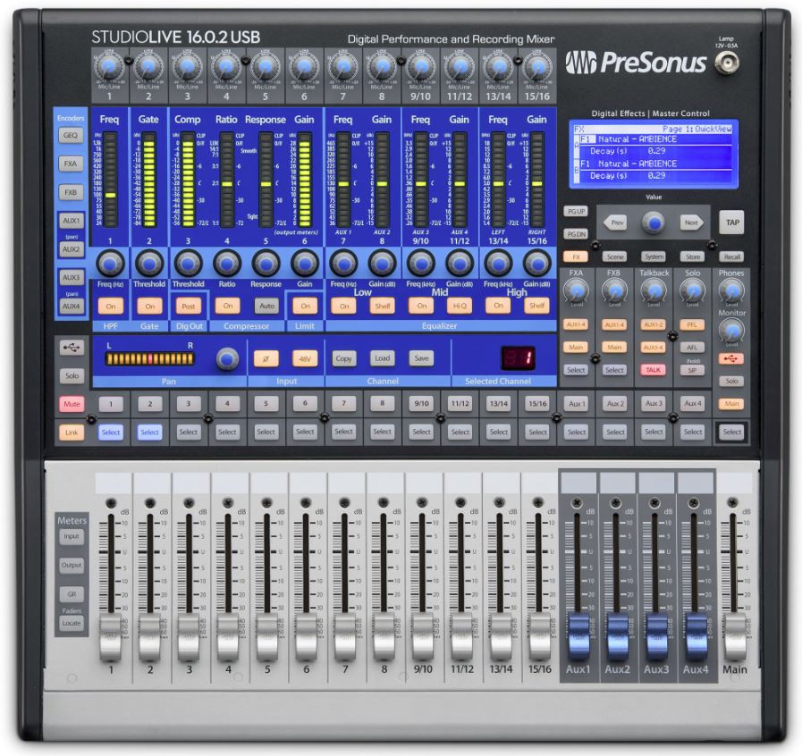Viewport: 802px width, 756px height.
Task: Activate the TALK talkback button
Action: [x=654, y=370]
